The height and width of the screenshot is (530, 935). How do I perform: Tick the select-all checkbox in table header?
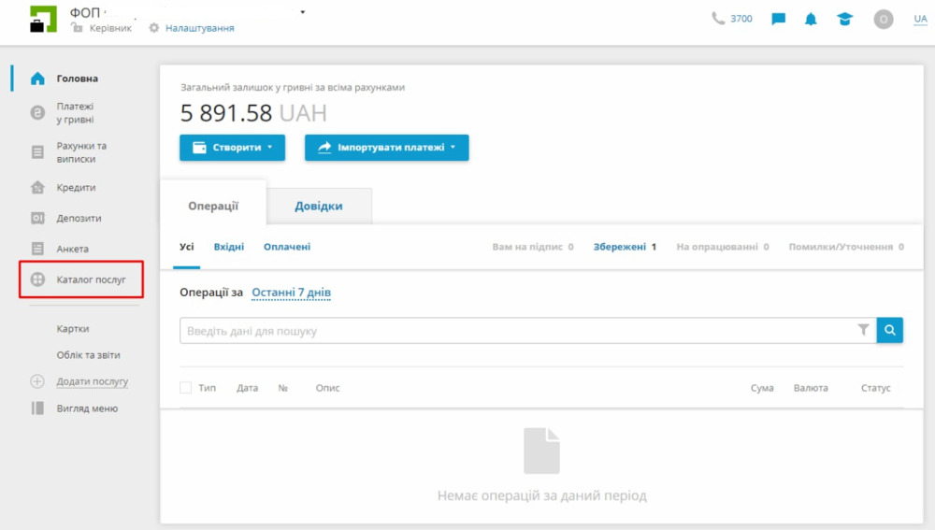[x=185, y=388]
